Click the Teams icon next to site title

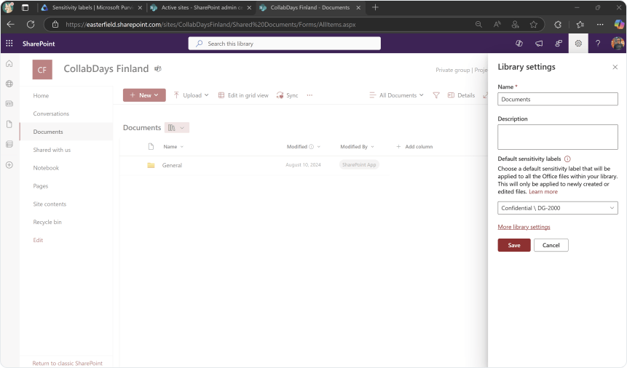click(x=158, y=68)
